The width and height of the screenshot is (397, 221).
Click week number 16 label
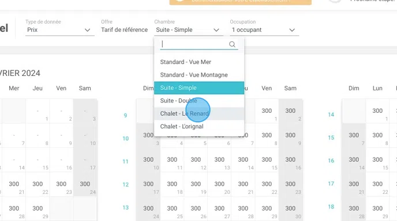pos(331,161)
